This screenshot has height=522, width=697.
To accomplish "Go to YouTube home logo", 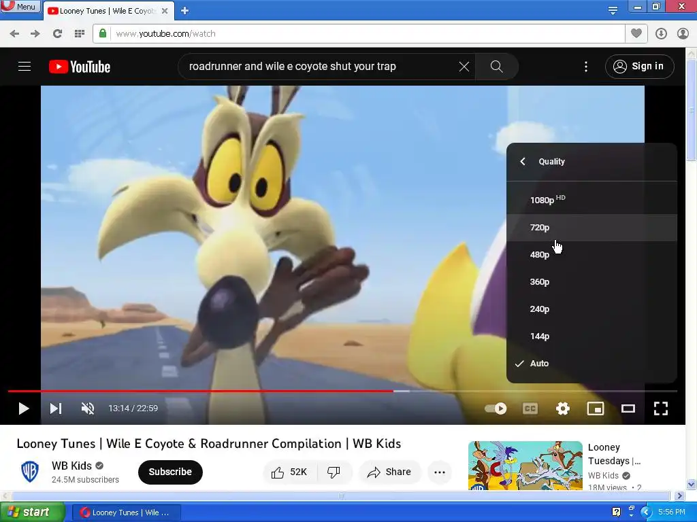I will 80,67.
